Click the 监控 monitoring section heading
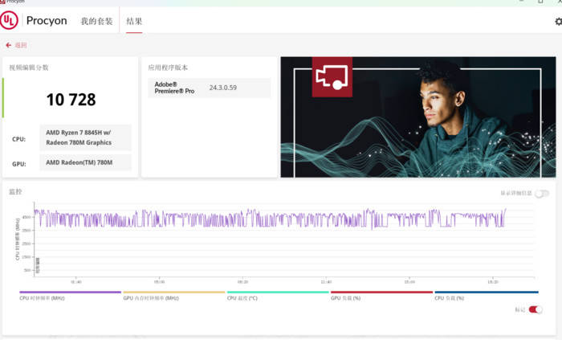This screenshot has width=562, height=340. point(15,192)
